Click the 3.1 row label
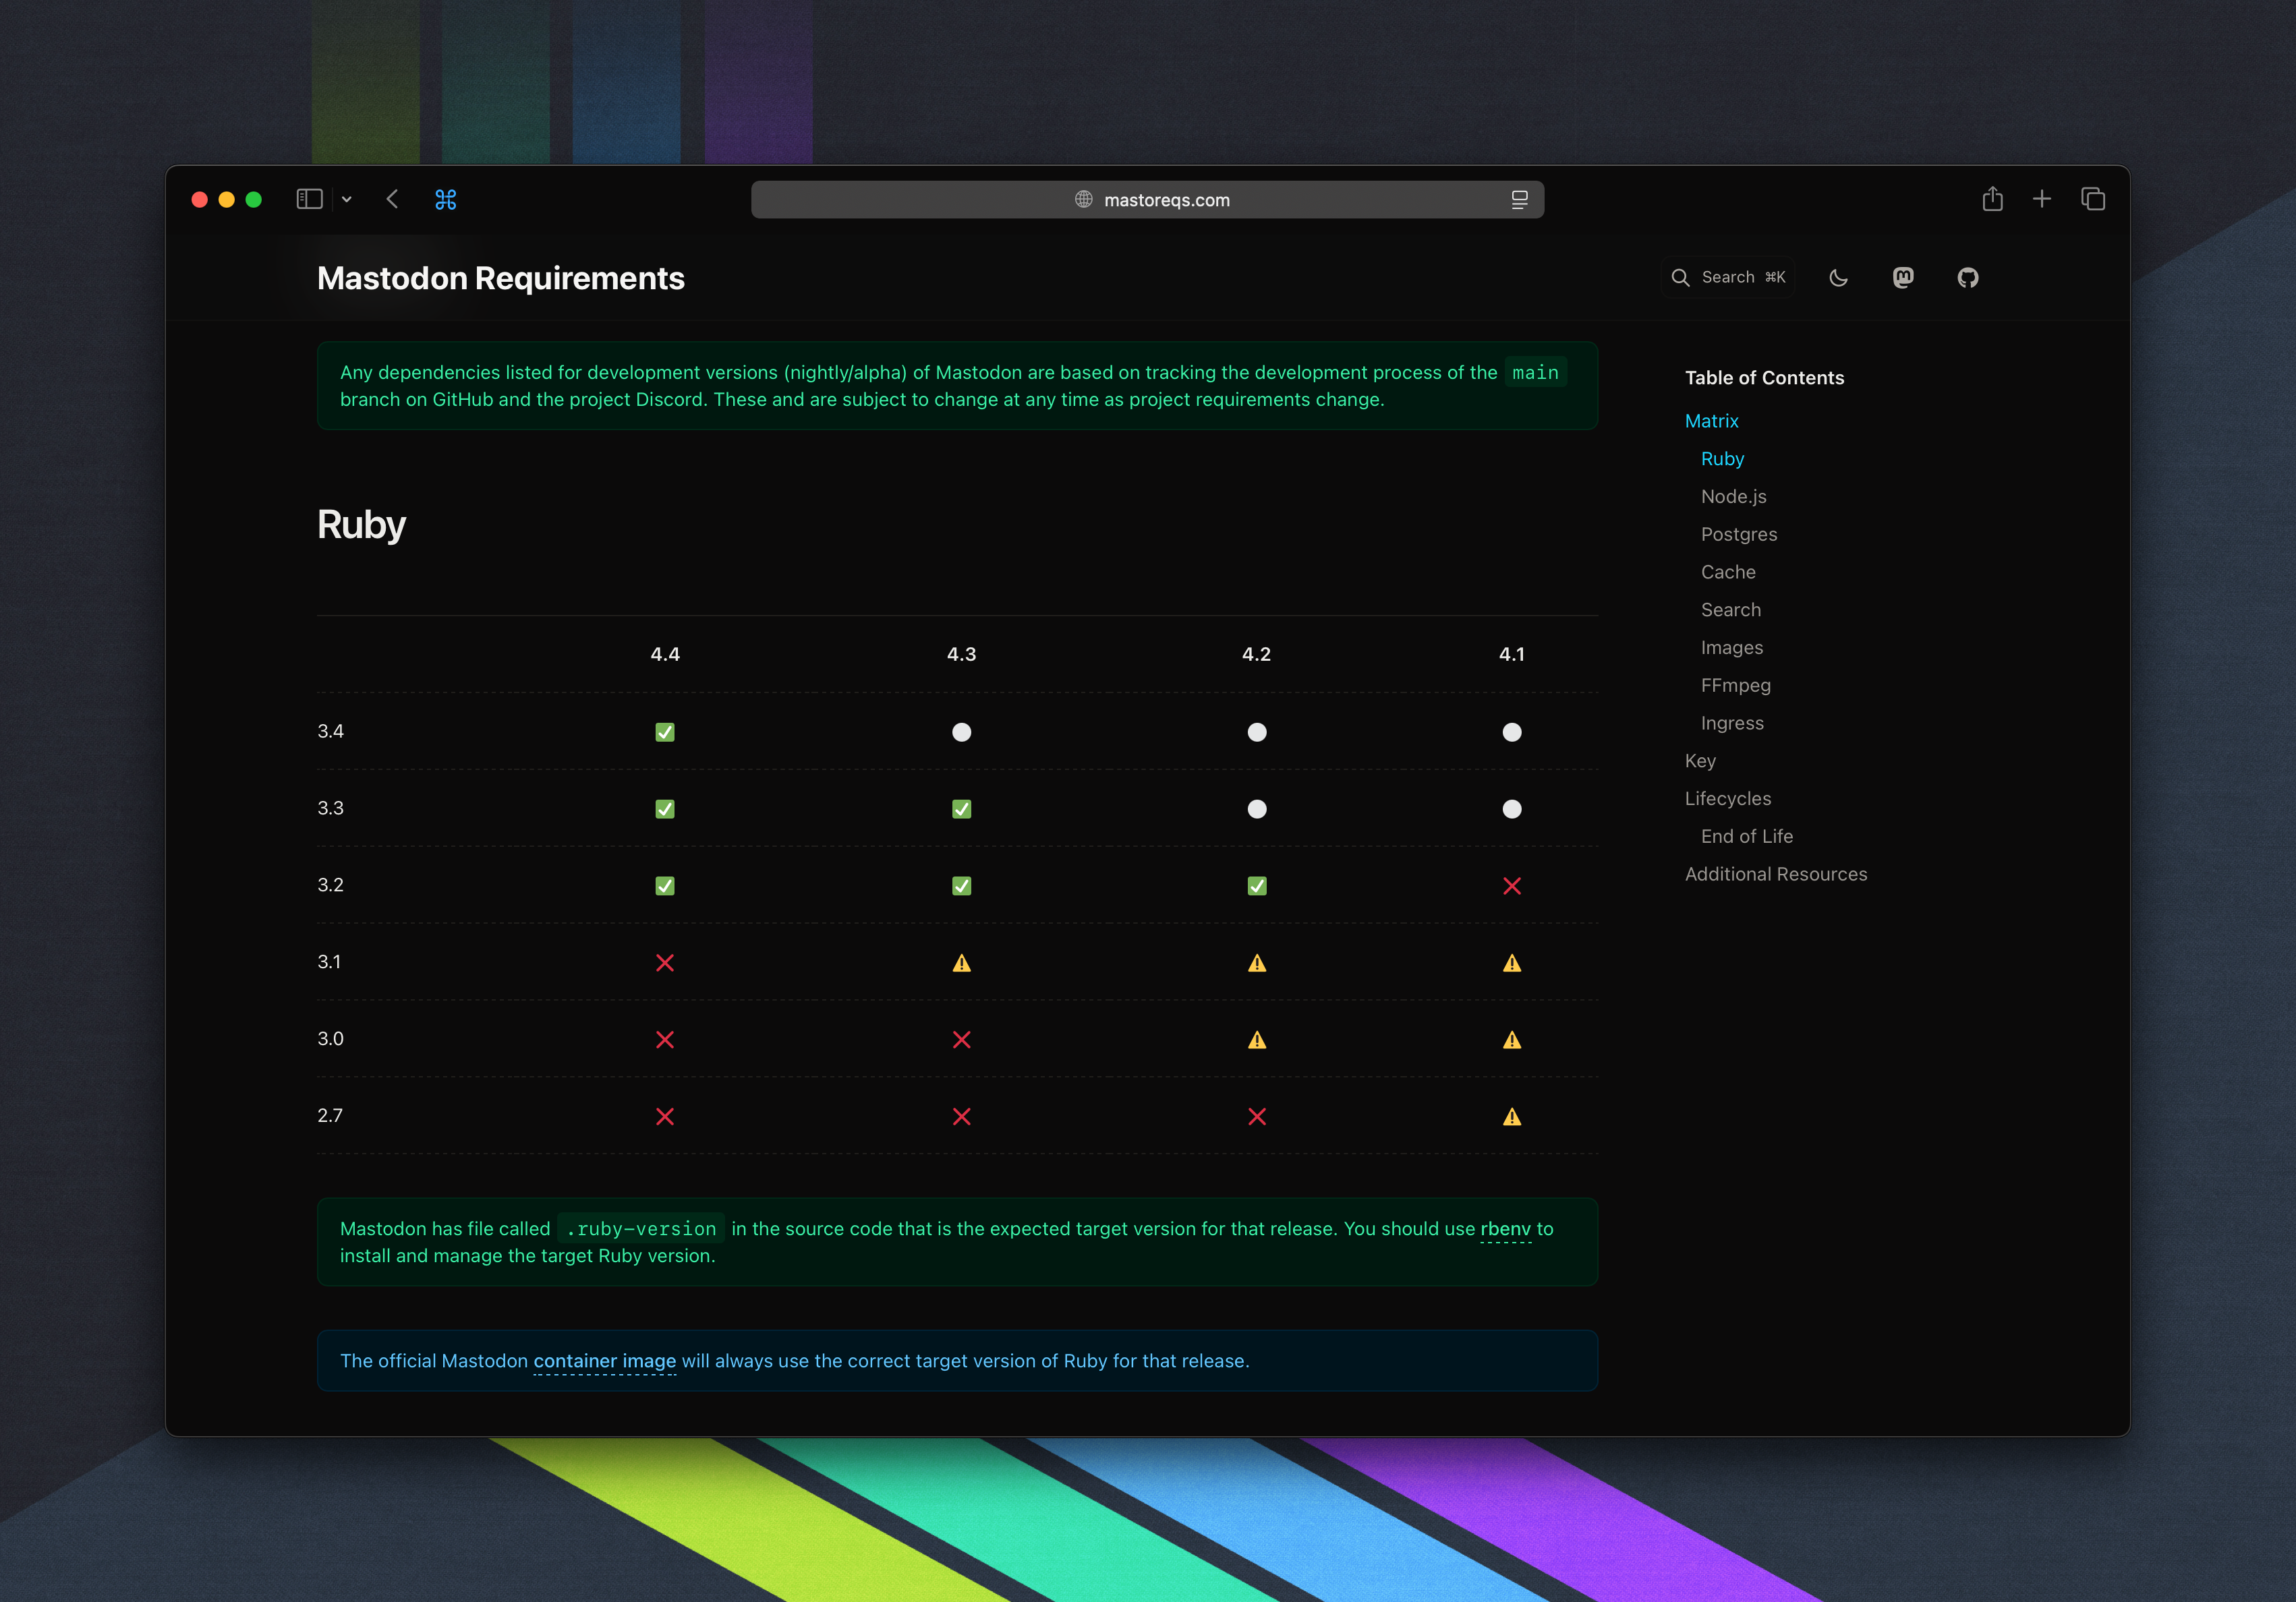2296x1602 pixels. tap(329, 962)
